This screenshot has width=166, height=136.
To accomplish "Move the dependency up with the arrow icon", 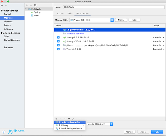I will point(65,119).
